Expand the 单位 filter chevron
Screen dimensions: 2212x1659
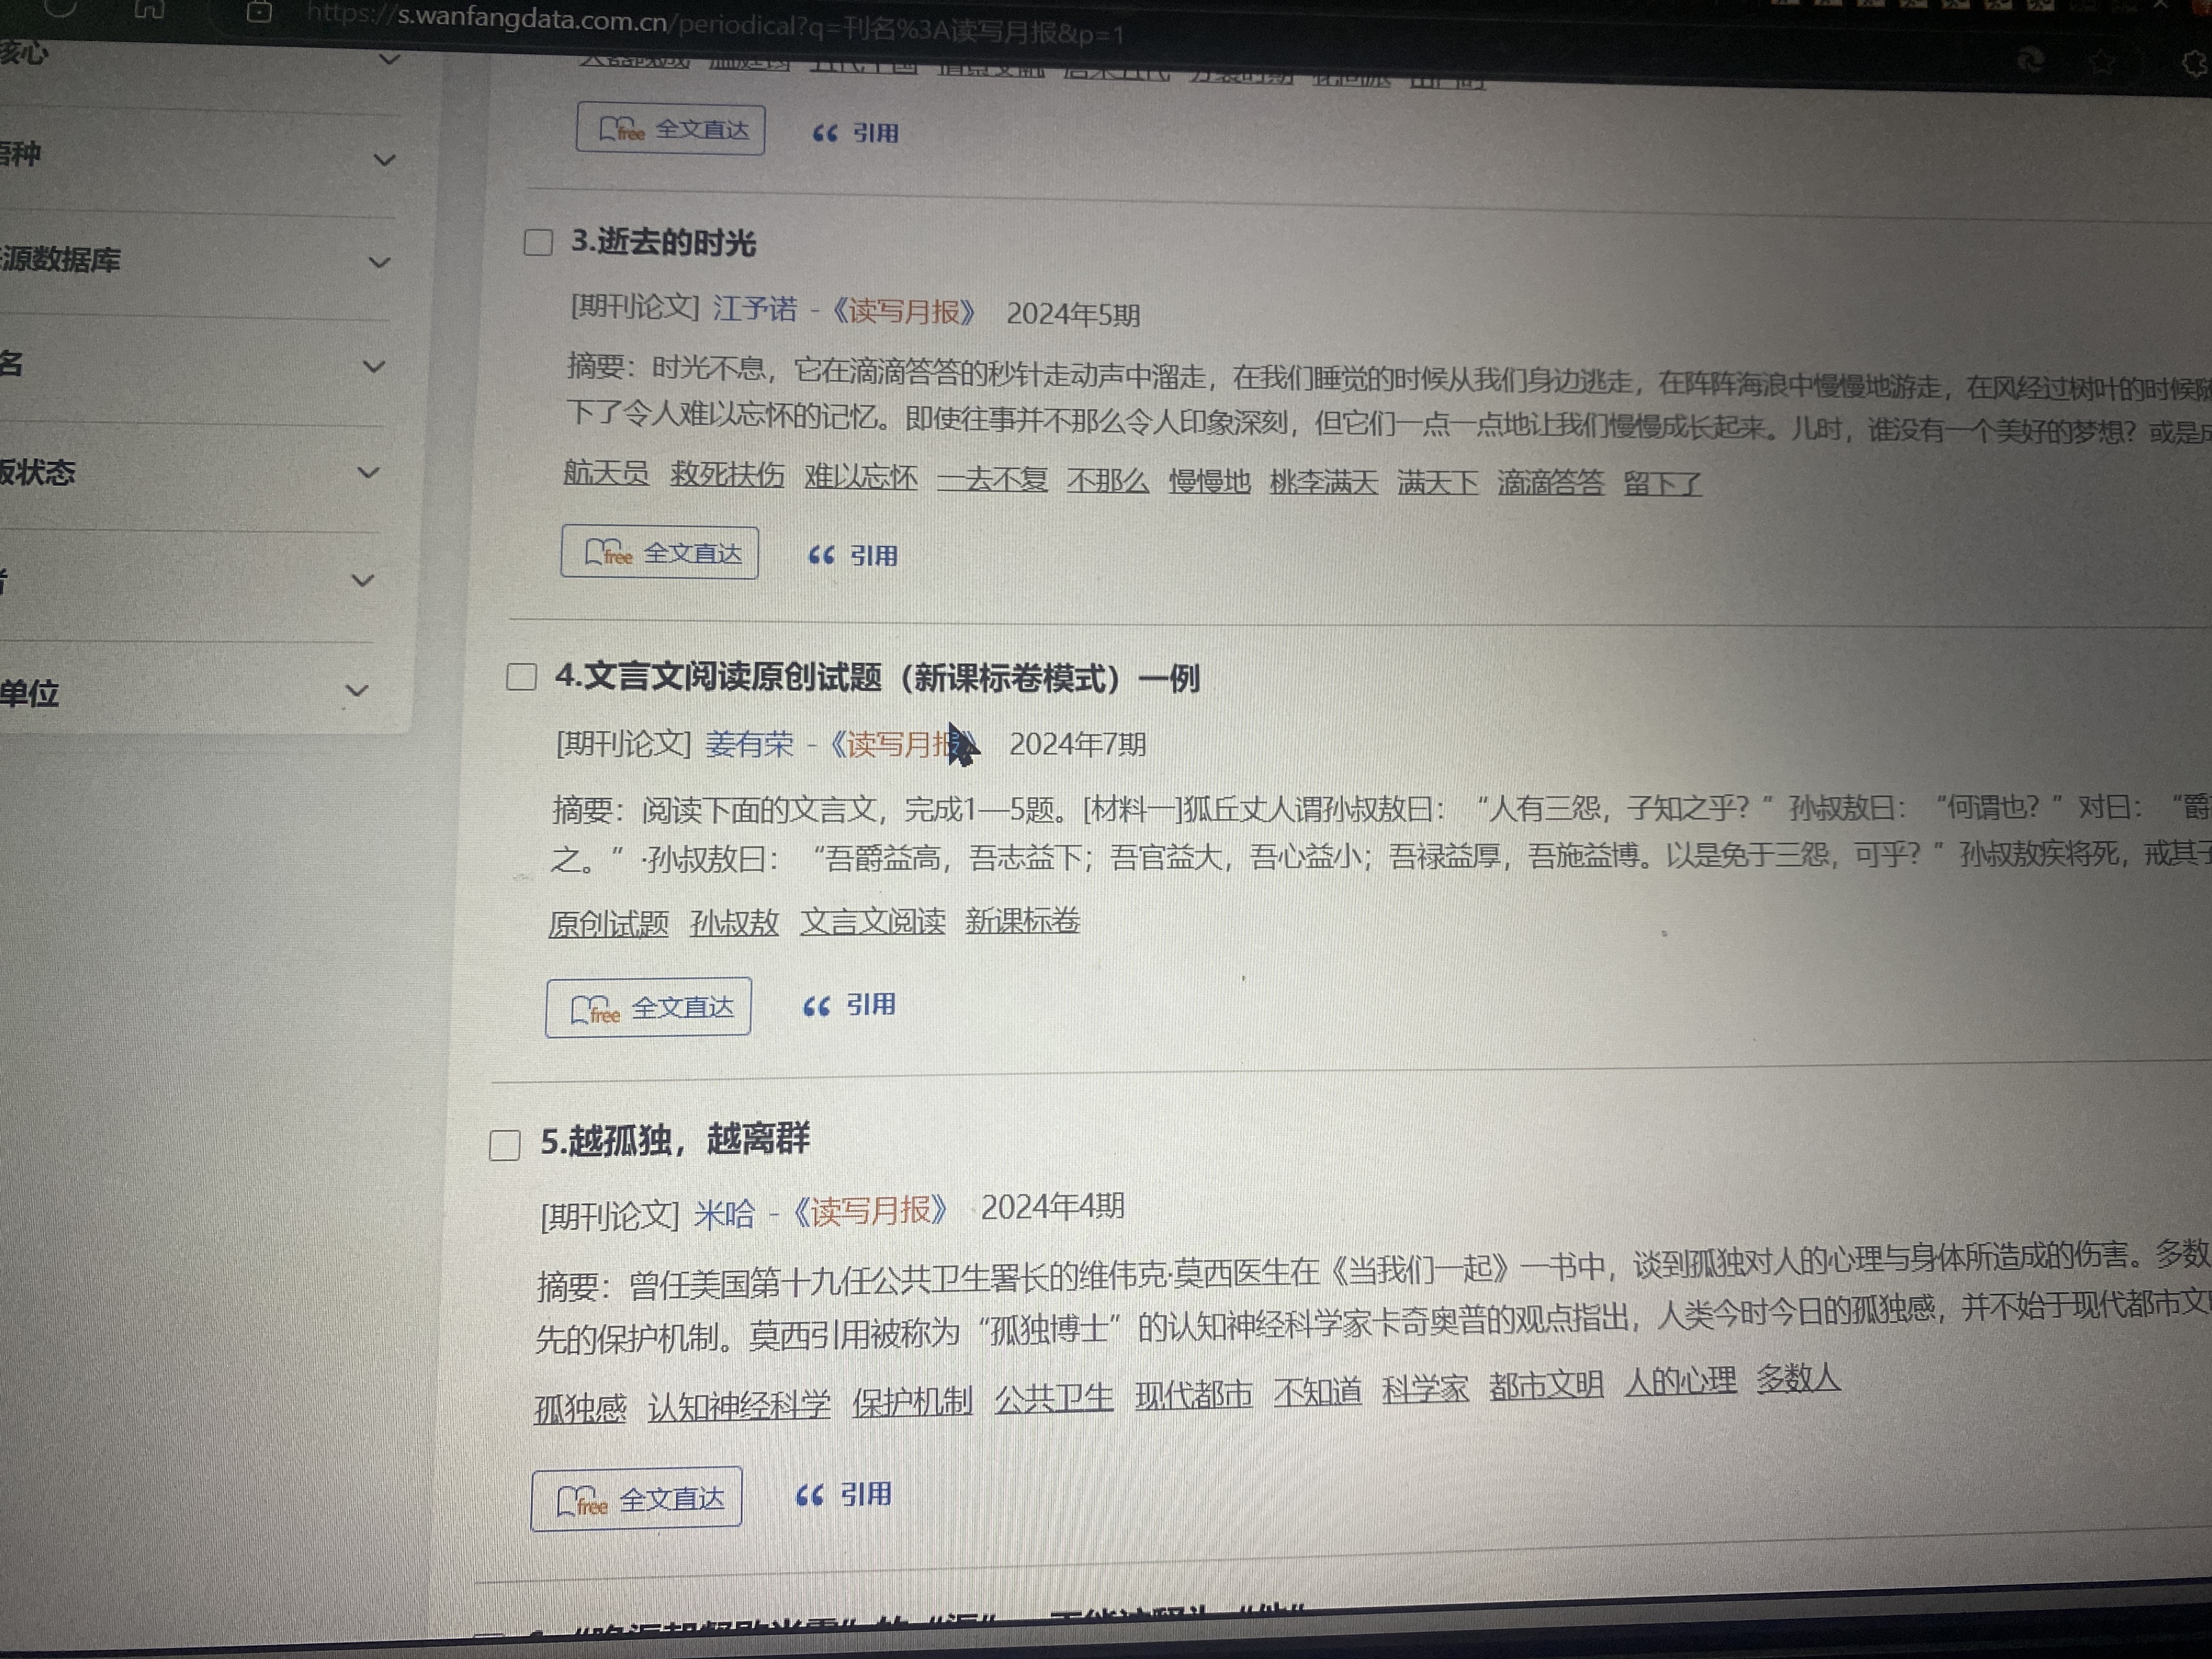coord(357,690)
